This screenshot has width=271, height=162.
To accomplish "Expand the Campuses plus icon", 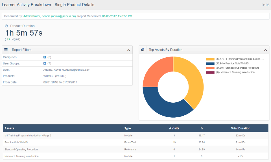I will tap(45, 57).
